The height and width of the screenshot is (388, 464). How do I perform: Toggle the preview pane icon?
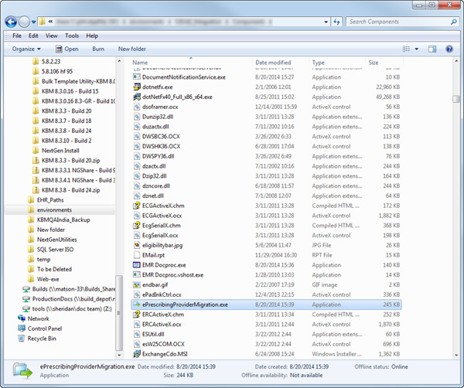point(432,49)
